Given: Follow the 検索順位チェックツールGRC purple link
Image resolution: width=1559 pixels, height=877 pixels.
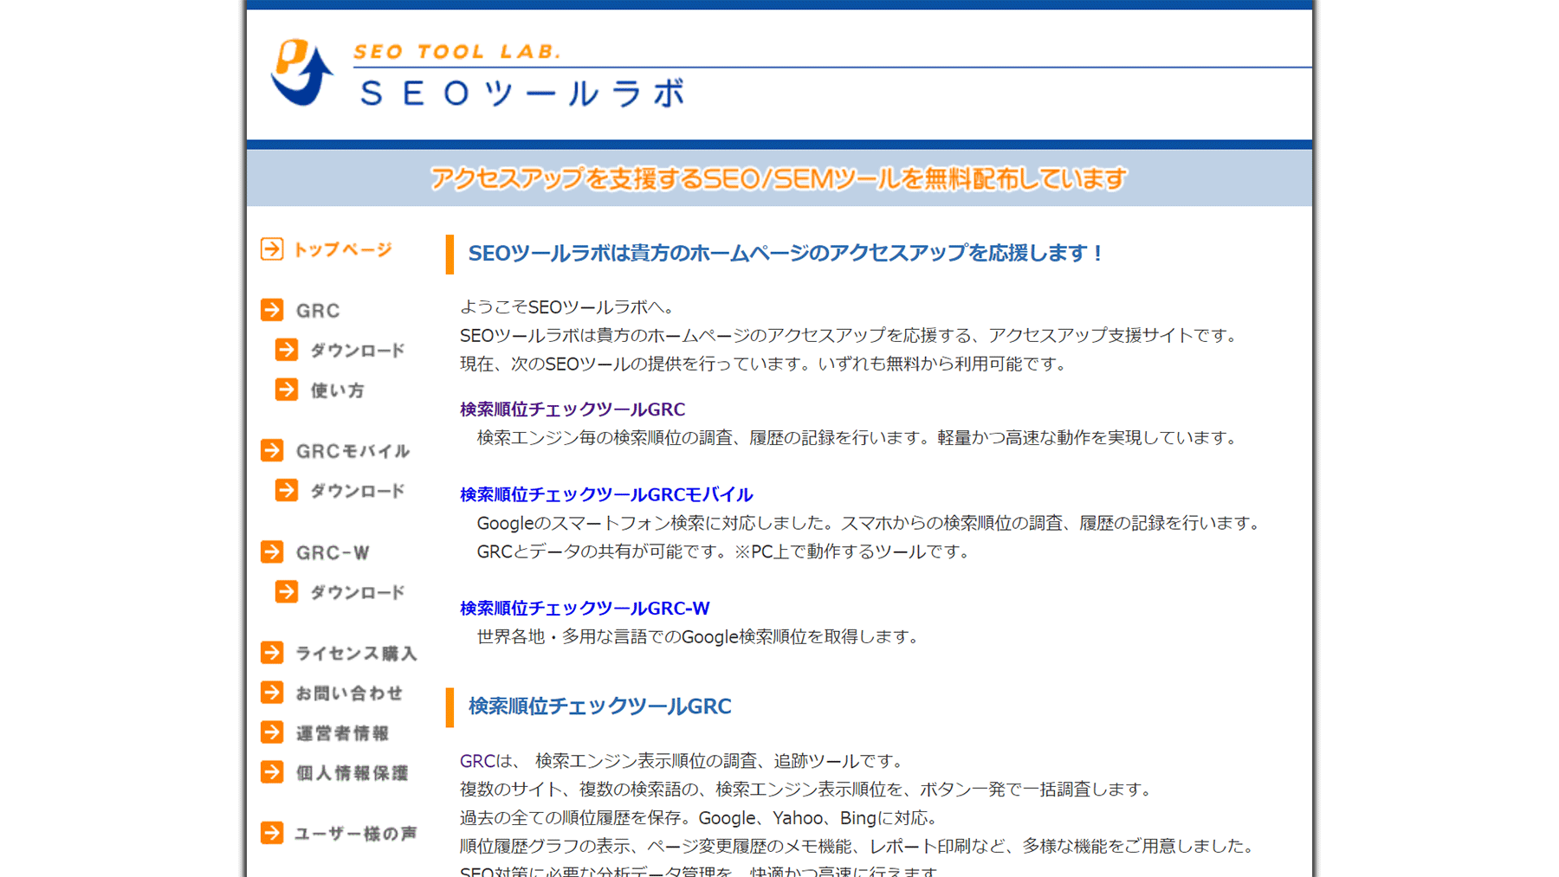Looking at the screenshot, I should click(572, 409).
